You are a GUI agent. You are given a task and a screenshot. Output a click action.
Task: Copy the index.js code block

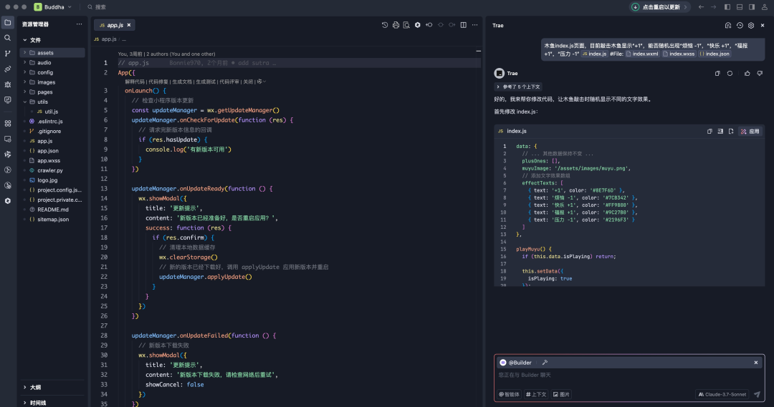point(709,132)
